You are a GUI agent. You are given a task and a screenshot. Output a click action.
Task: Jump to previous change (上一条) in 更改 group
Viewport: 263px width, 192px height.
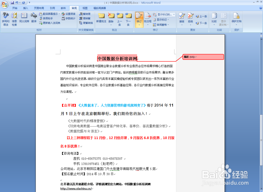click(x=201, y=16)
